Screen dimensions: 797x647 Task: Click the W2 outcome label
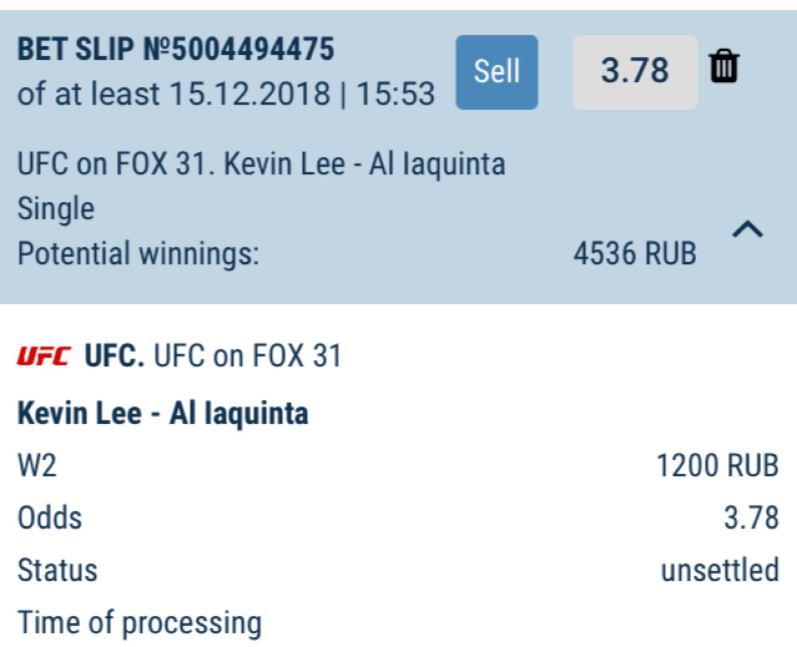[37, 465]
